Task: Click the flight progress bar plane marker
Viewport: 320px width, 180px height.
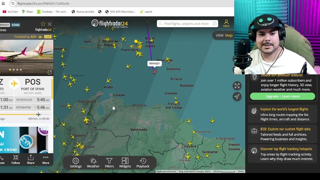Action: [38, 114]
